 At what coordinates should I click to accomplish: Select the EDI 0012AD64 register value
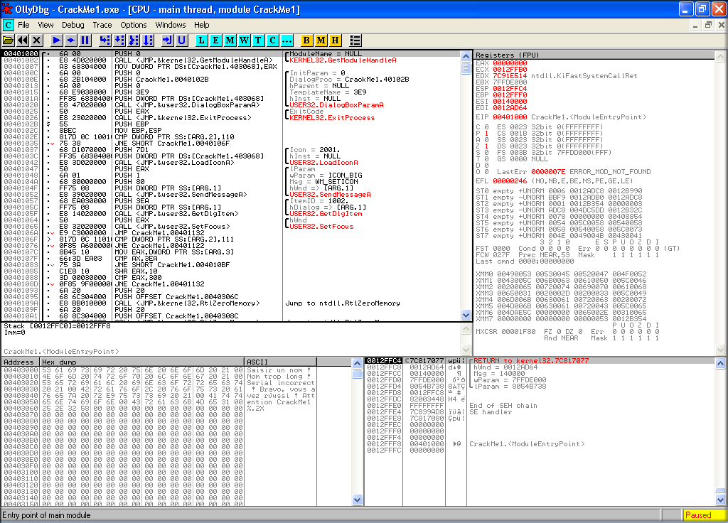pyautogui.click(x=510, y=108)
